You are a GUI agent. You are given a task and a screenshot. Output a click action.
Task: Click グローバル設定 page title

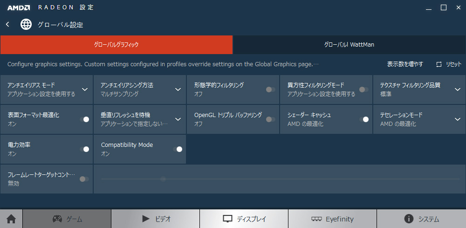pyautogui.click(x=60, y=25)
